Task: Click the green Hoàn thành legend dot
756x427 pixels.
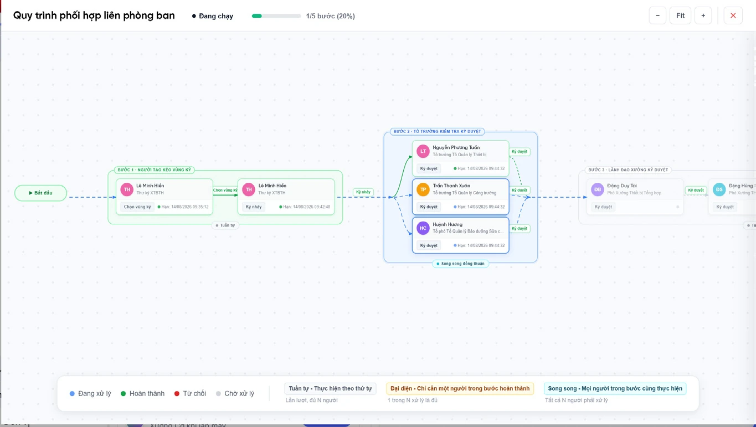Action: click(124, 394)
